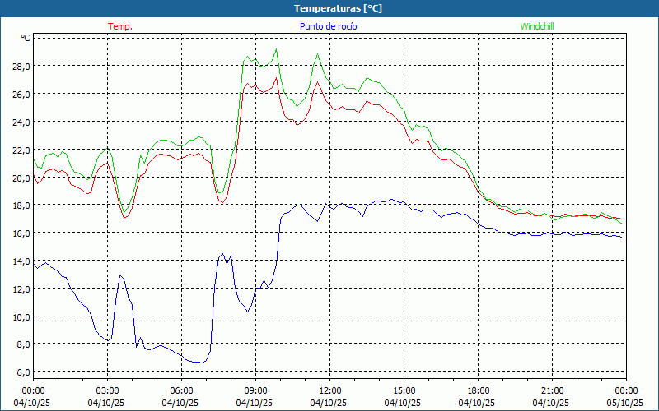Viewport: 659px width, 411px height.
Task: Click the 20,0 y-axis value
Action: coord(21,178)
